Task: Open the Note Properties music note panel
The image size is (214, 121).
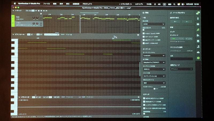Action: [x=198, y=30]
